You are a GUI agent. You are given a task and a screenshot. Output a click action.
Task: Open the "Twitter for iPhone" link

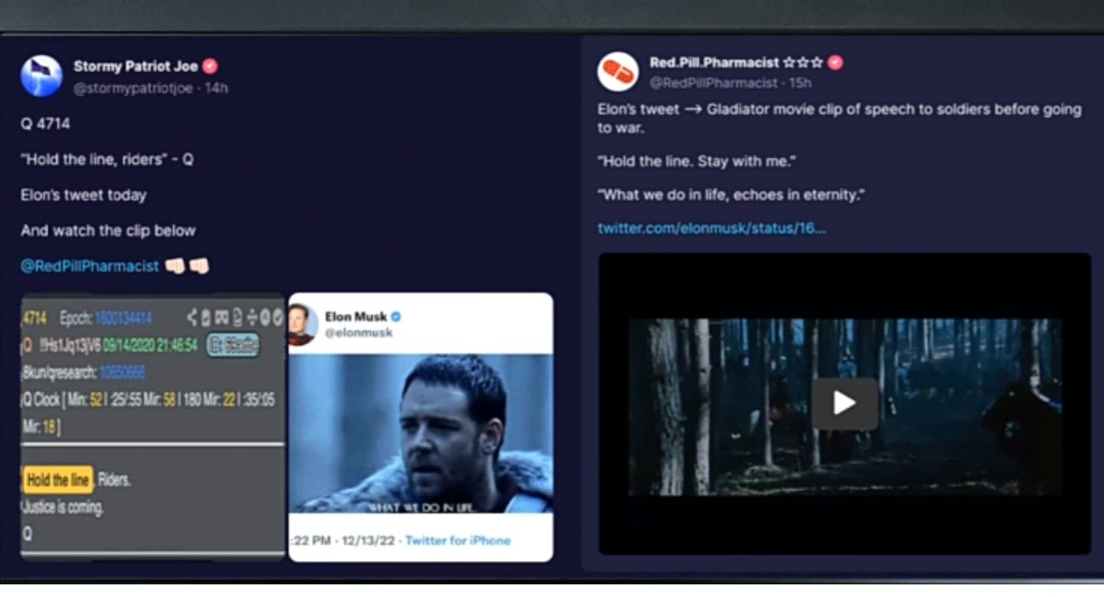[457, 541]
